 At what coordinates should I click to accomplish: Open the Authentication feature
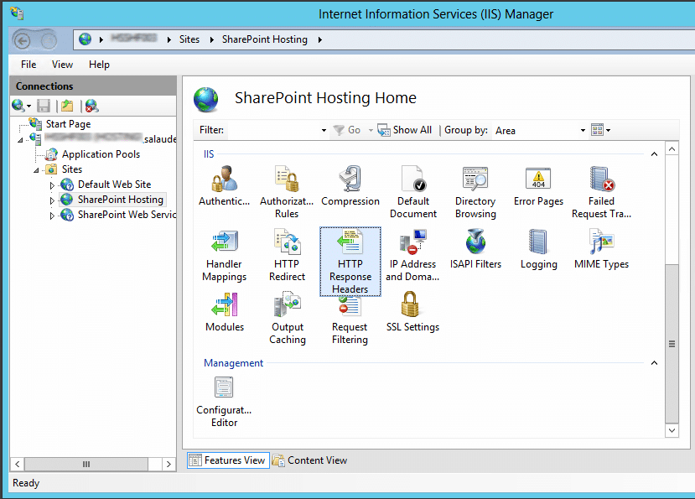224,183
